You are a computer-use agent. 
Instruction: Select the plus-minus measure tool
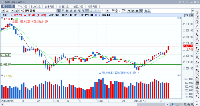(197, 48)
